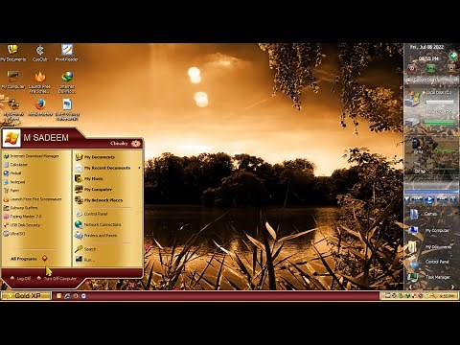Click the taskbar clock in system tray
The image size is (460, 345).
(446, 296)
